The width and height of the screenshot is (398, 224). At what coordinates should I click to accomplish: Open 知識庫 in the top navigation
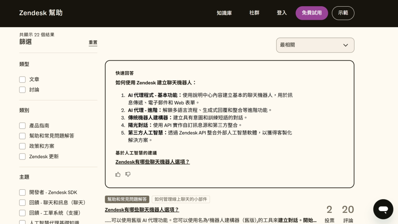point(224,13)
